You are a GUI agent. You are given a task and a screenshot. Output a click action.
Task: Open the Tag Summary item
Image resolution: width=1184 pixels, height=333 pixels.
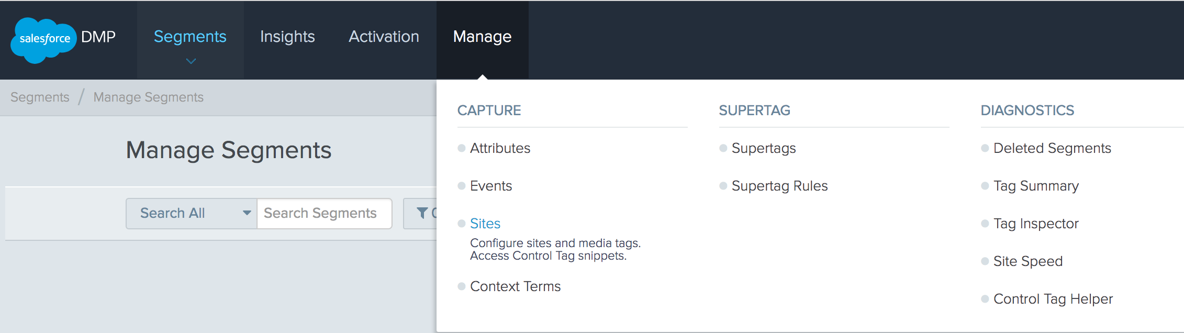click(1035, 186)
